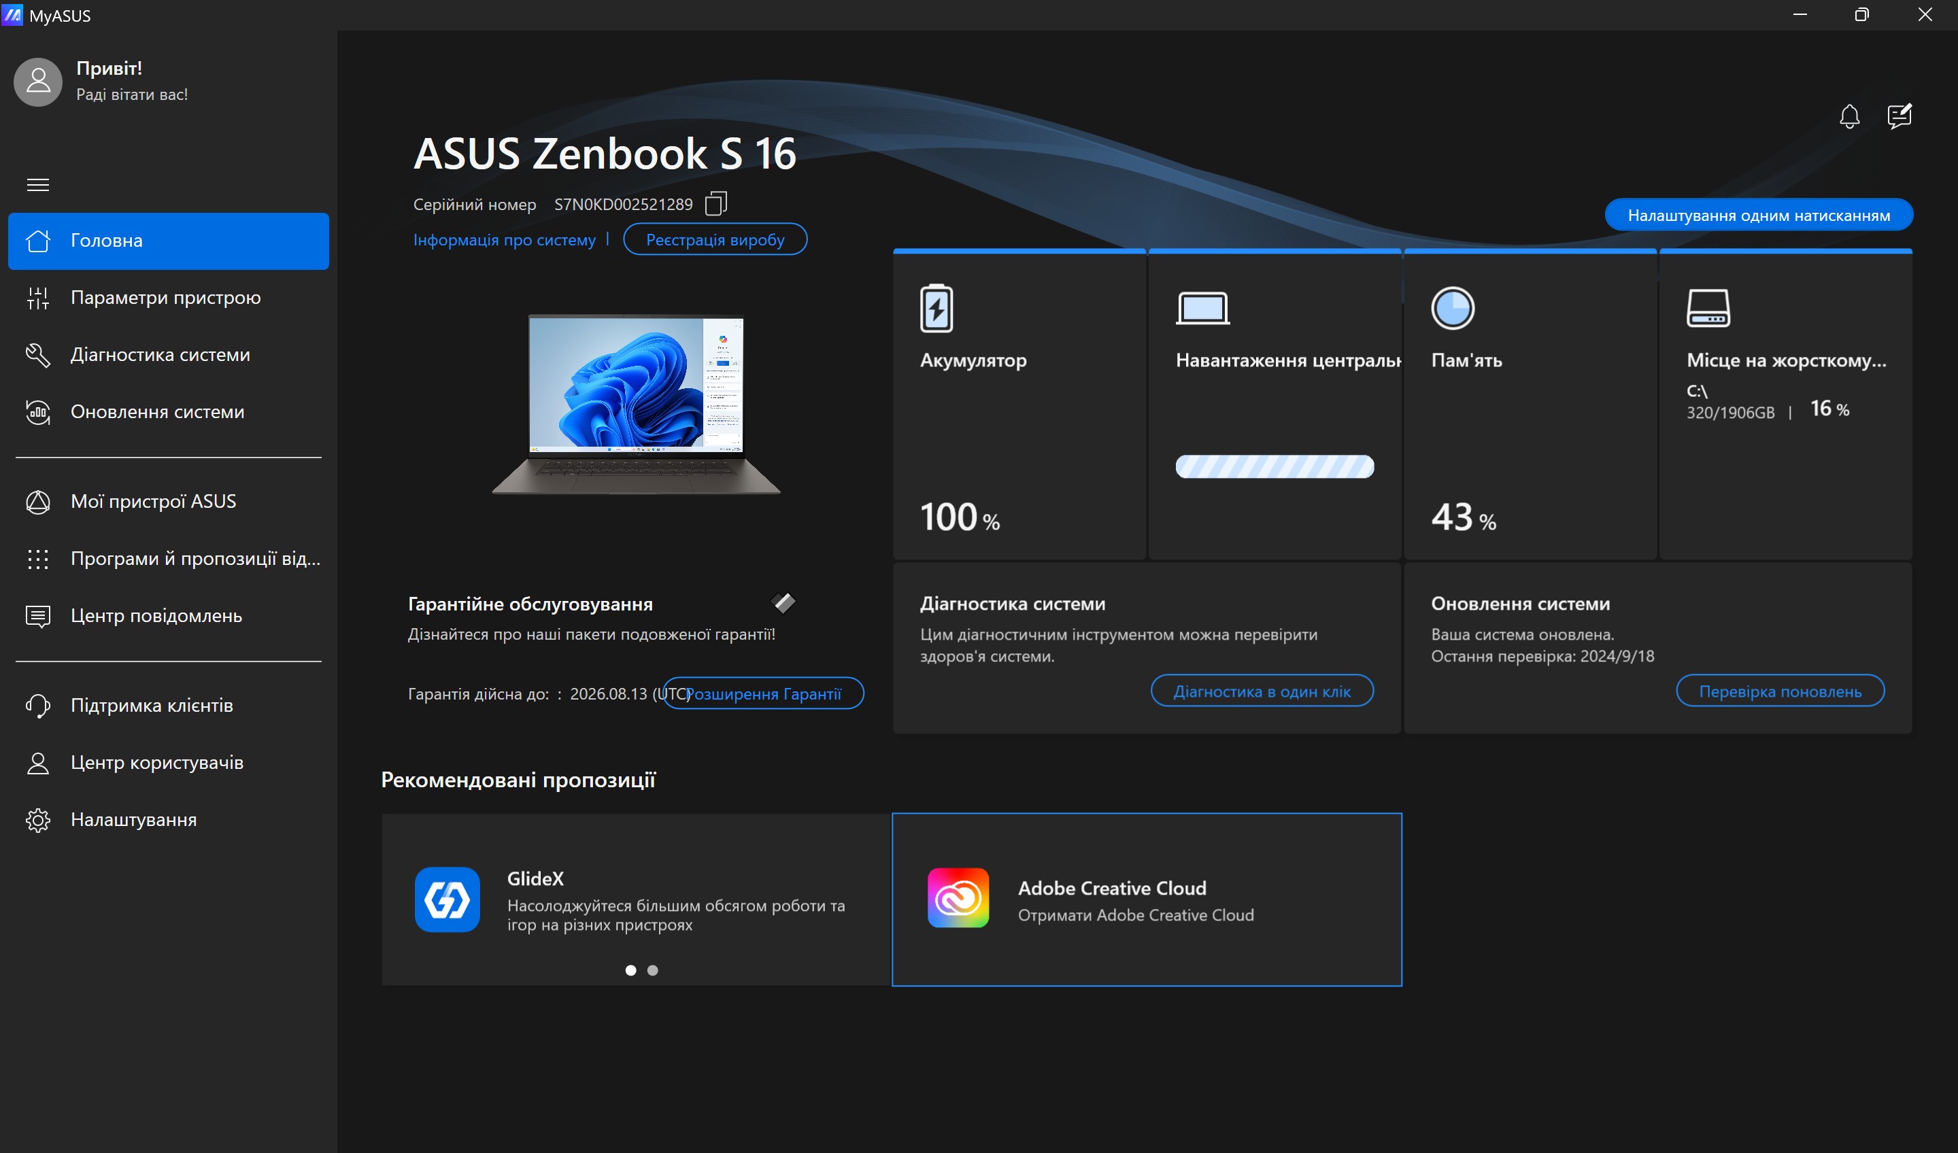Click Діагностика системи card heading
This screenshot has width=1958, height=1153.
(1012, 604)
